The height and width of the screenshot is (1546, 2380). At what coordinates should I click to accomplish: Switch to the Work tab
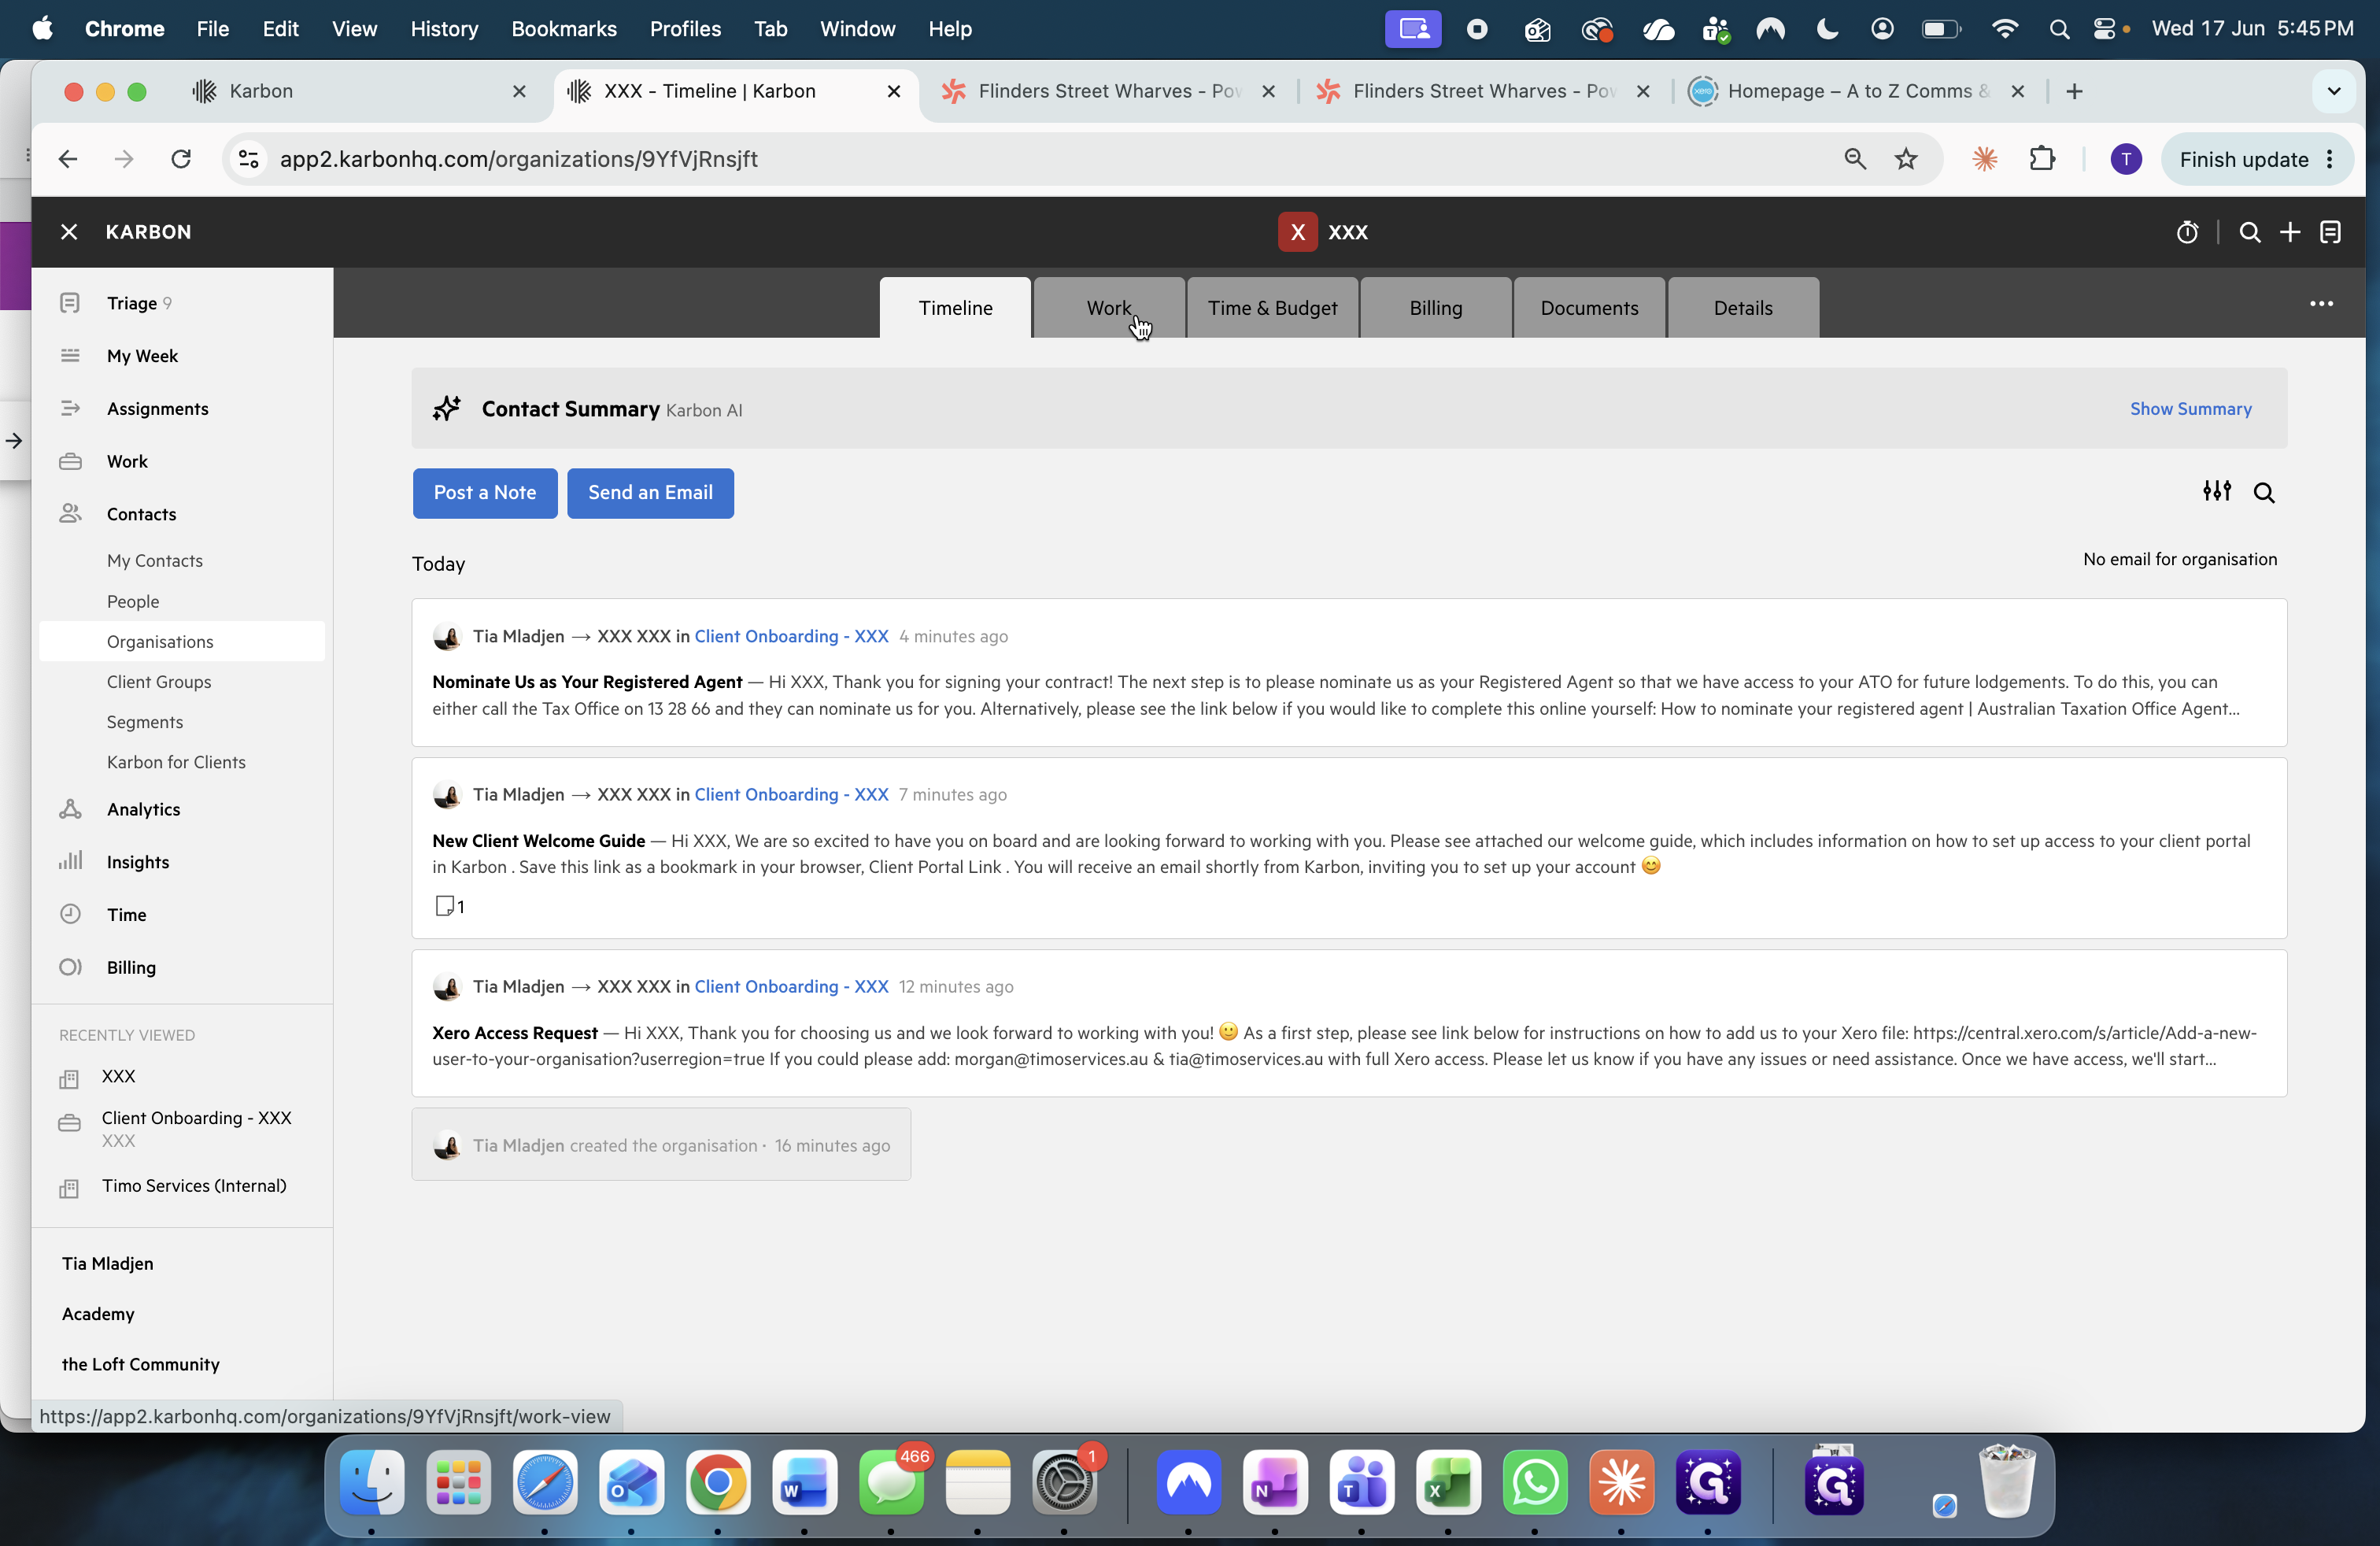[x=1109, y=308]
